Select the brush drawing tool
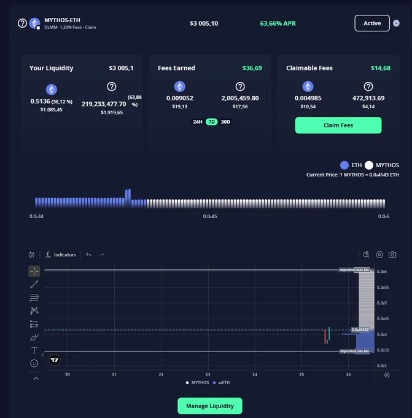Image resolution: width=412 pixels, height=418 pixels. [34, 337]
